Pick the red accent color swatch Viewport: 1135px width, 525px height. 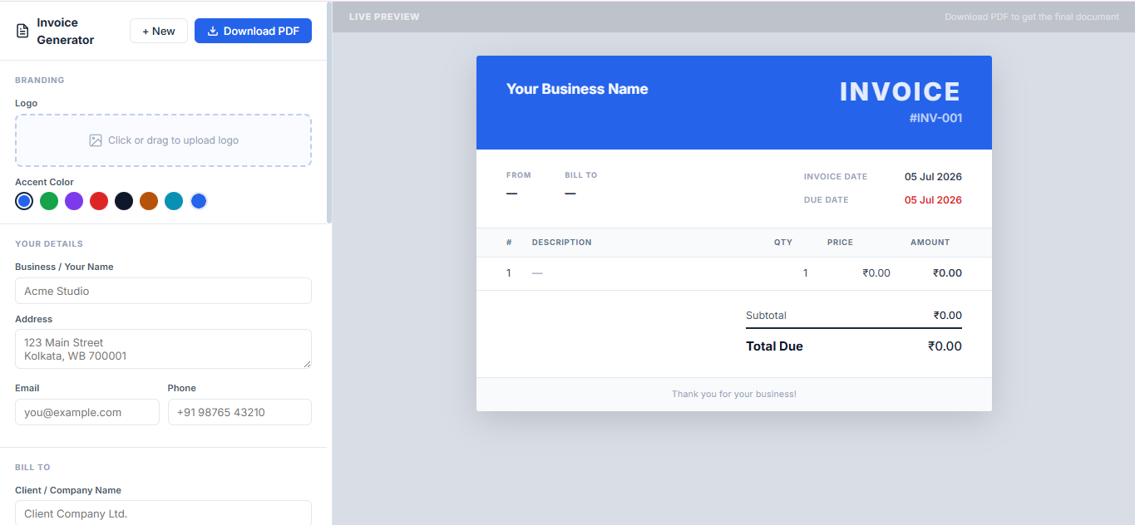(x=99, y=201)
